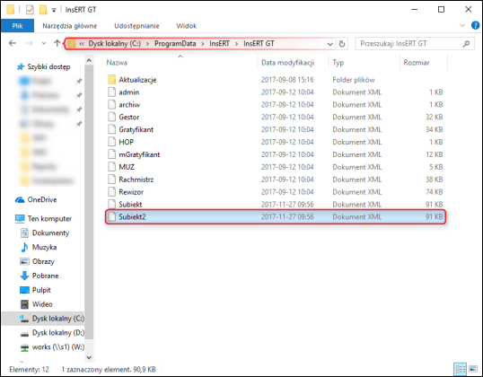The height and width of the screenshot is (377, 483).
Task: Open recent locations dropdown arrow
Action: pos(44,43)
